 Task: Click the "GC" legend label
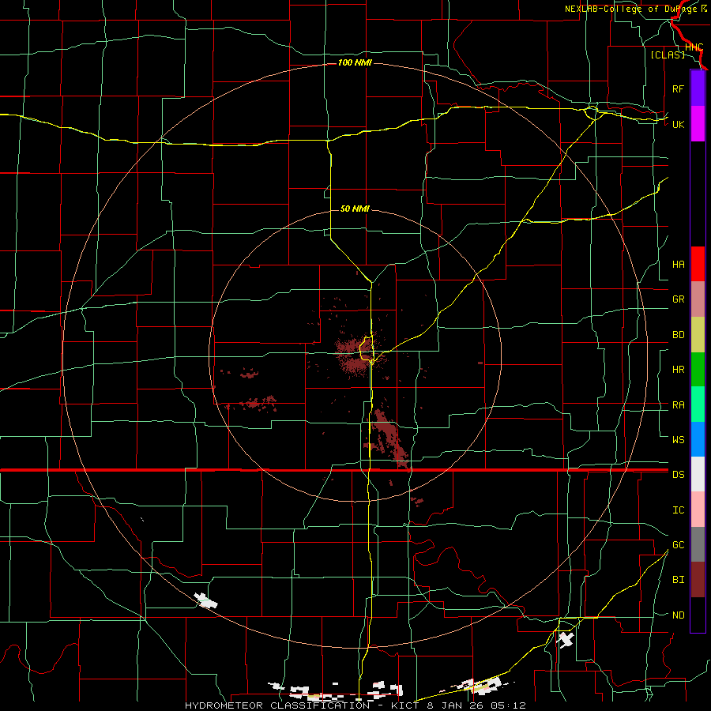point(679,545)
